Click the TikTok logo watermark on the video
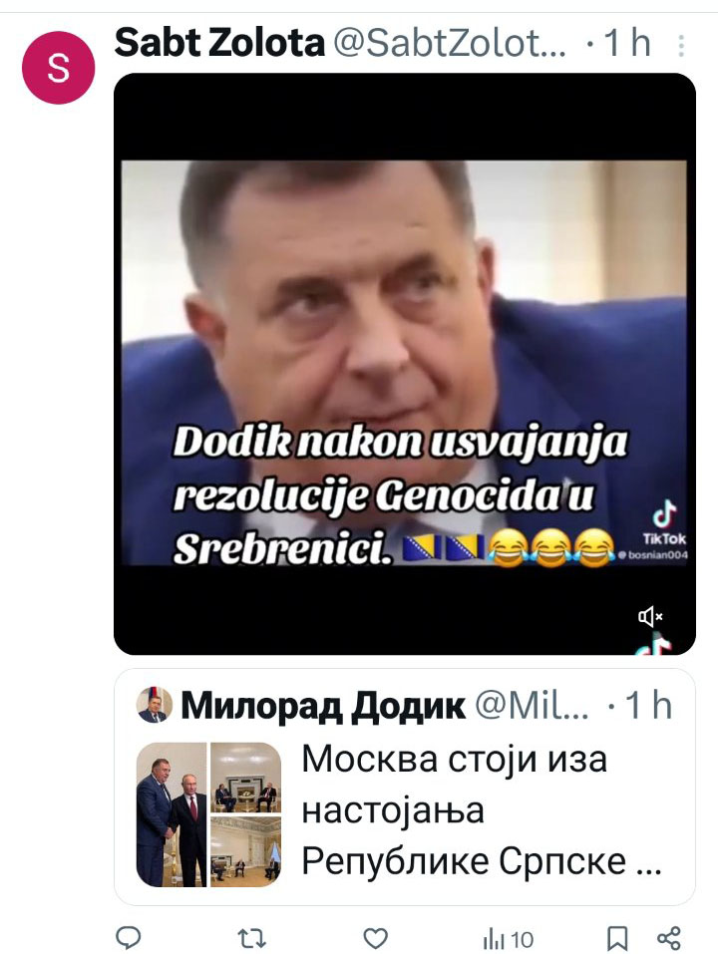Screen dimensions: 718x954 pyautogui.click(x=664, y=523)
